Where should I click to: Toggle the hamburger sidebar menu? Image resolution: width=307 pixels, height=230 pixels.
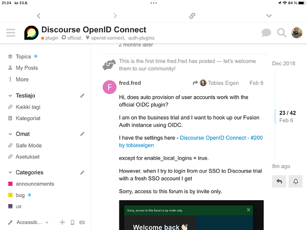click(11, 33)
